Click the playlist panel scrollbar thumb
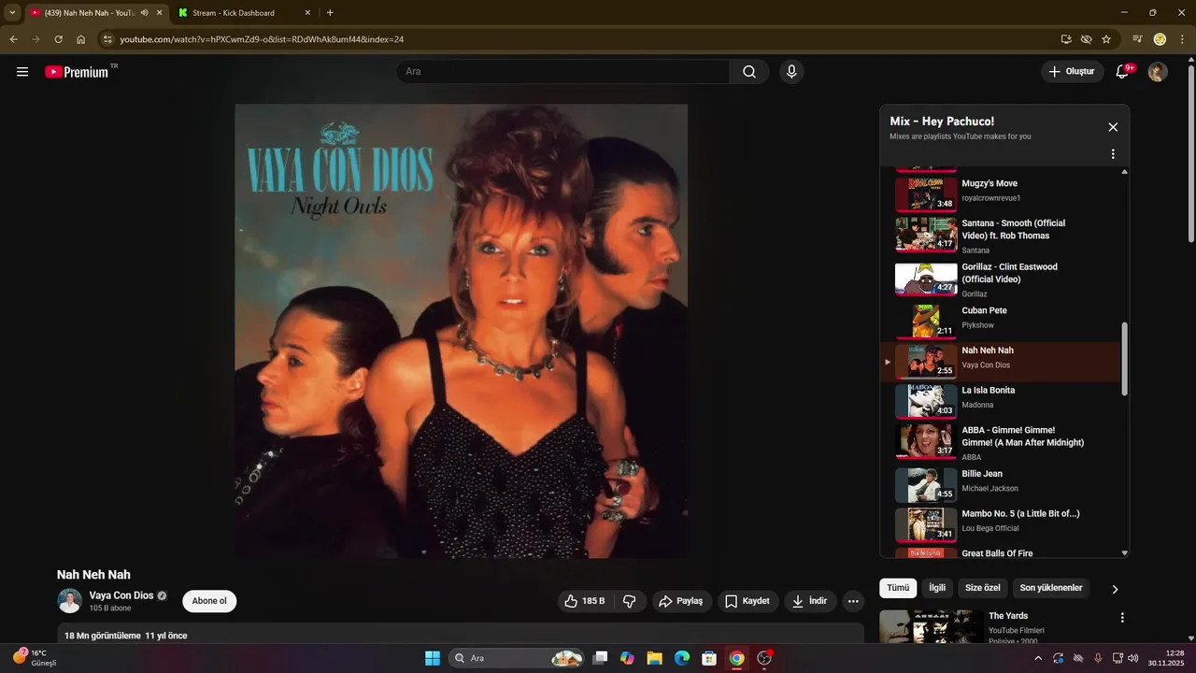Screen dimensions: 1196x673 (1124, 359)
